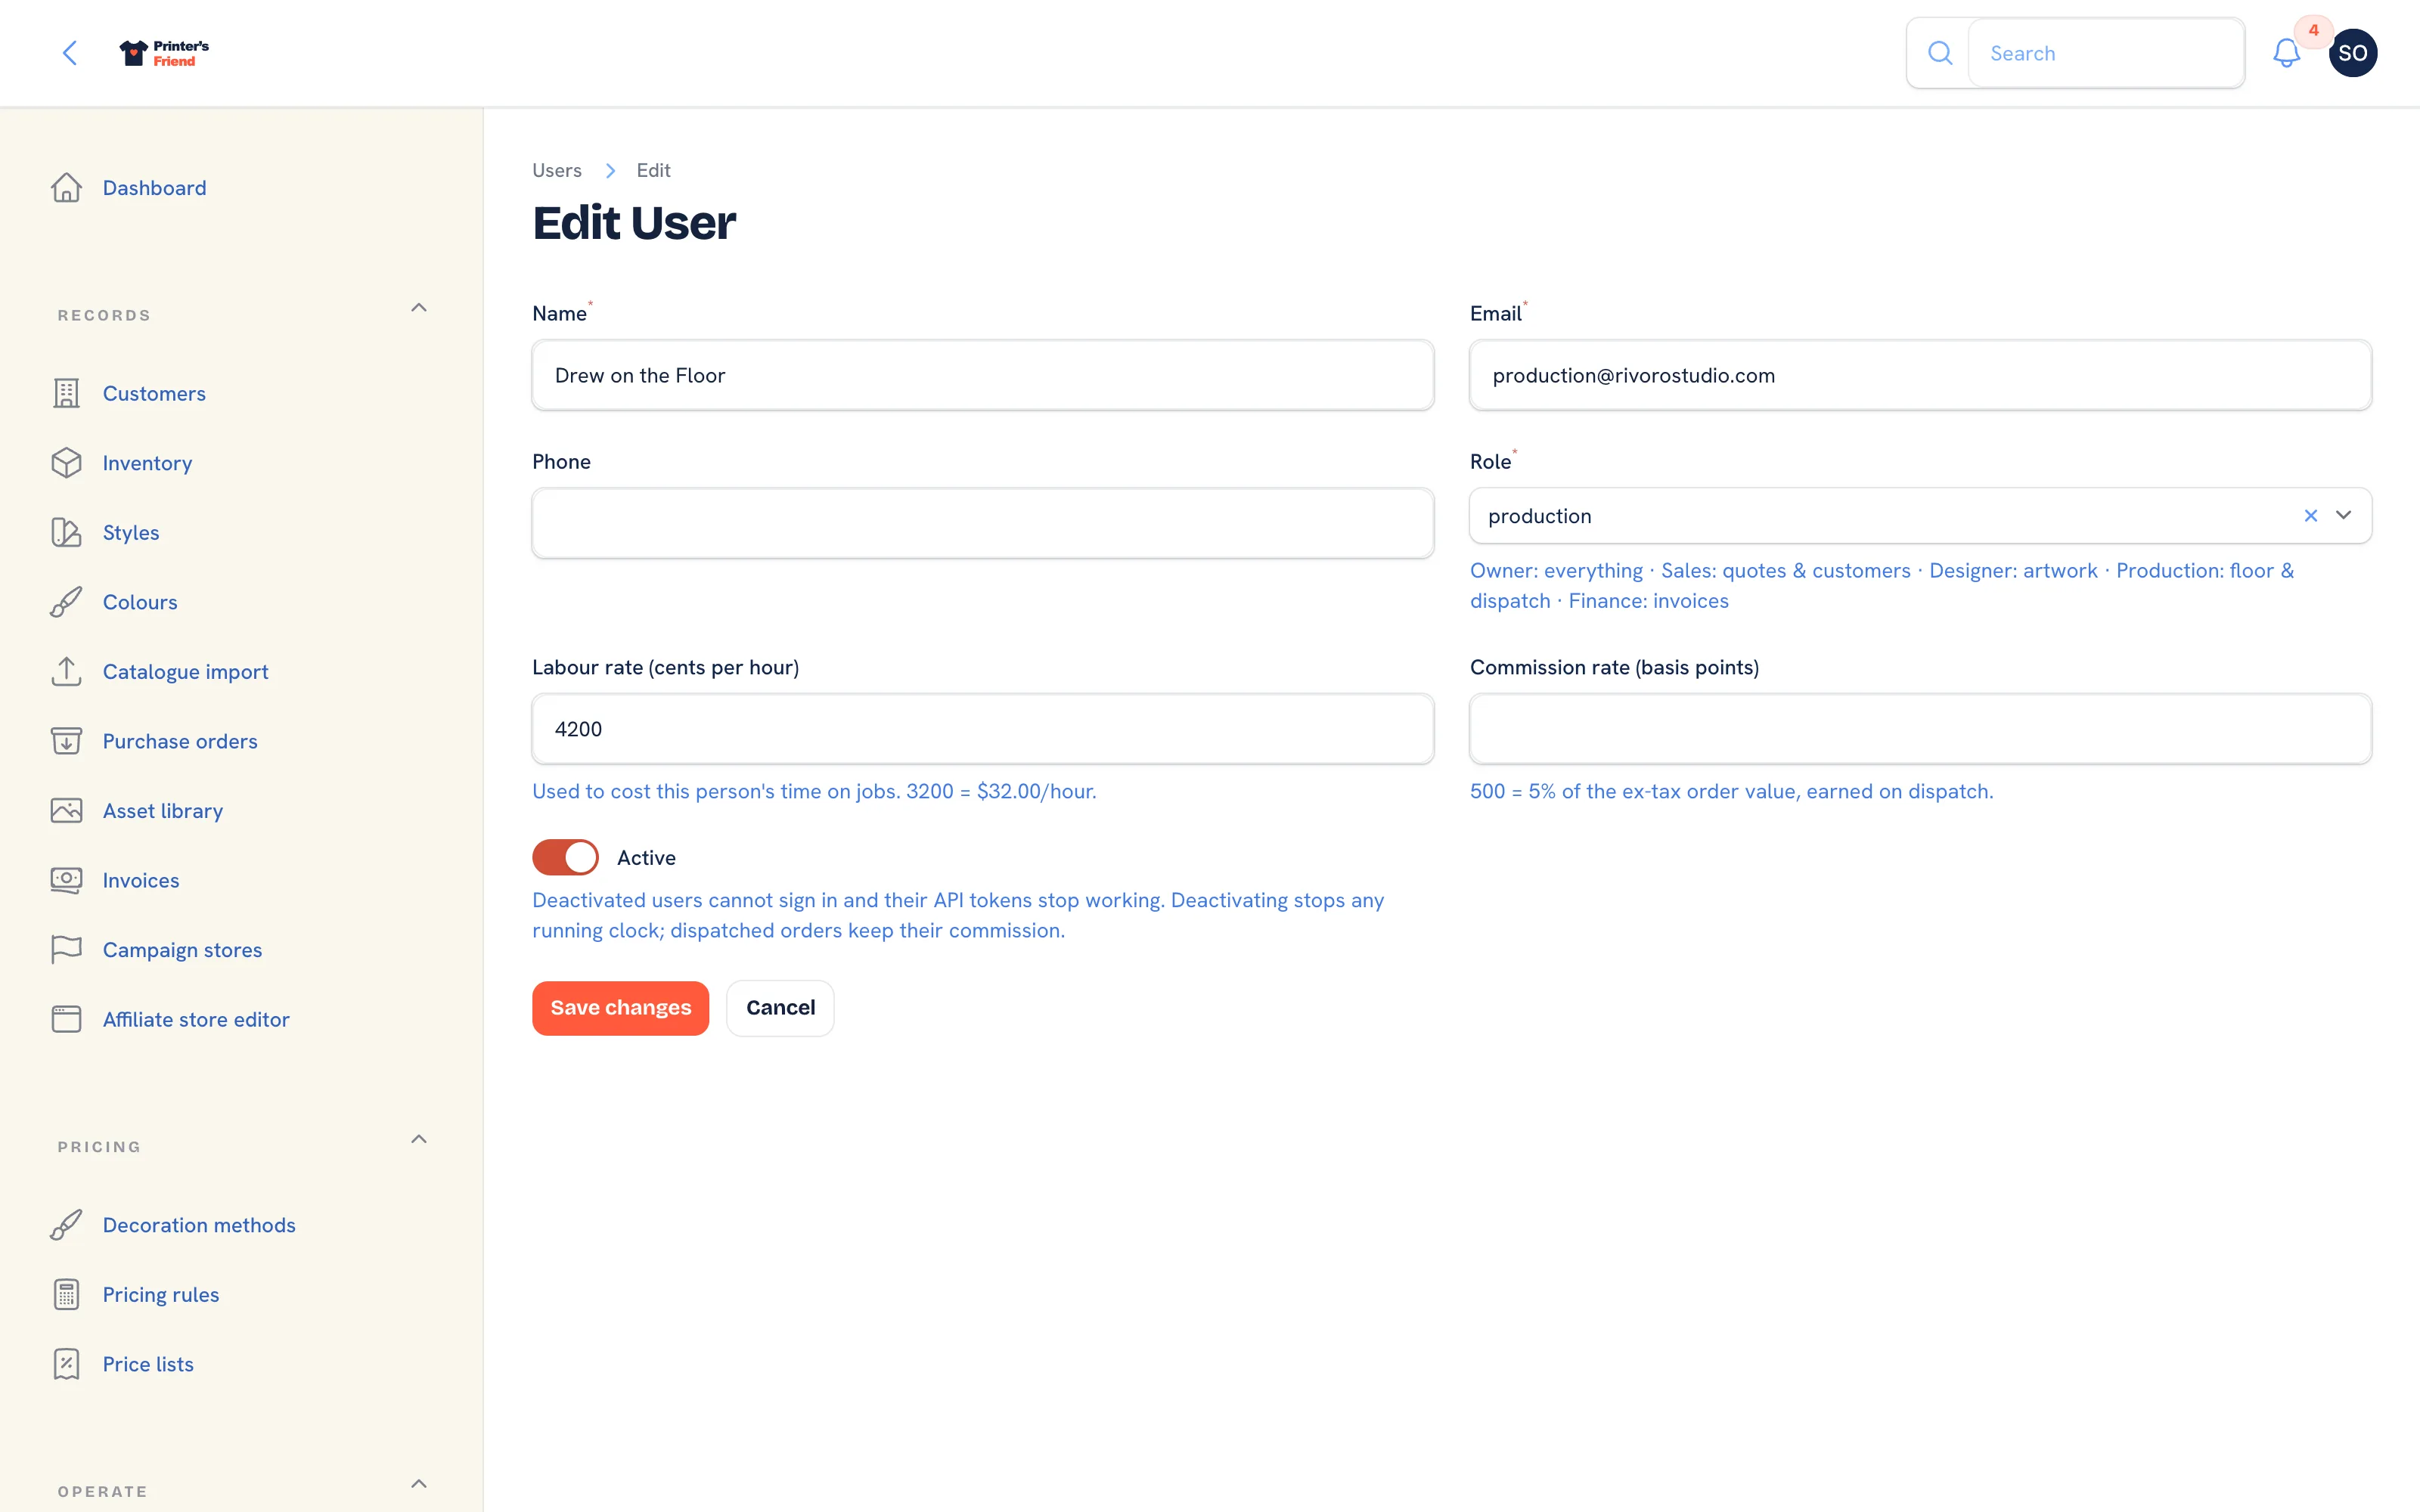Collapse the Operate sidebar section
This screenshot has height=1512, width=2420.
pos(419,1484)
